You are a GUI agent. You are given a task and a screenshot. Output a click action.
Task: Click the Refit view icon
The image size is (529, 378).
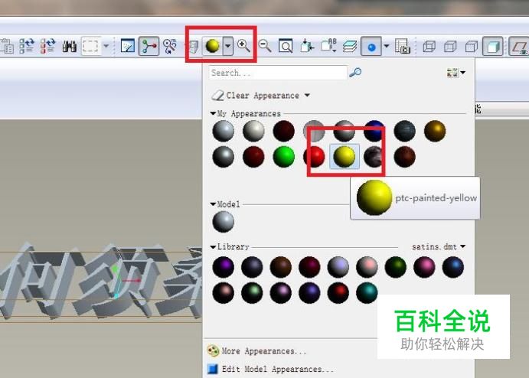coord(286,46)
